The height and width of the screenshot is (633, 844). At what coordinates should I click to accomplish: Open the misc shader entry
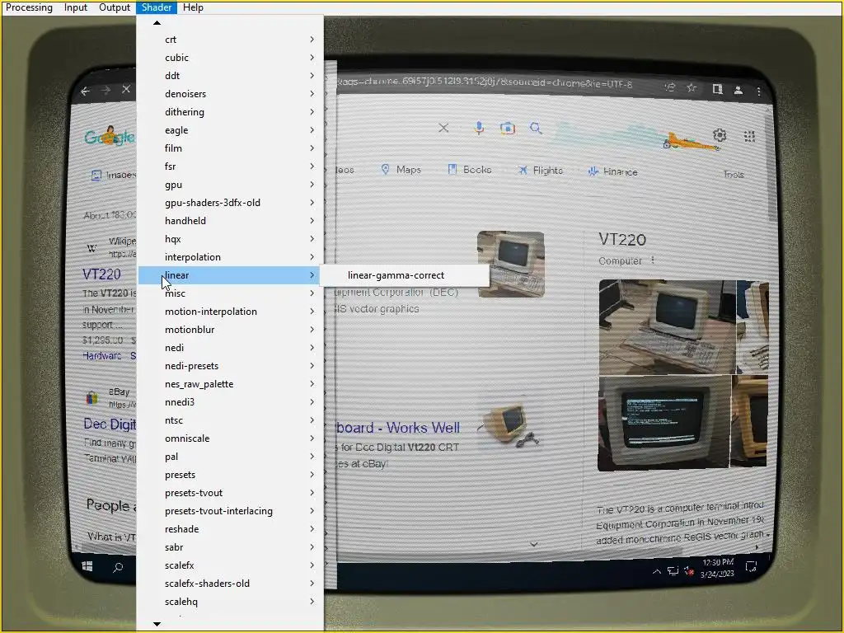pos(231,293)
